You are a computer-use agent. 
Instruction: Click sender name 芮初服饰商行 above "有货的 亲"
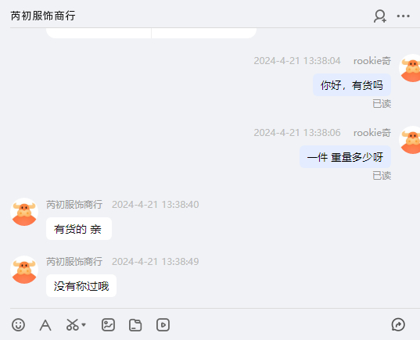point(74,205)
